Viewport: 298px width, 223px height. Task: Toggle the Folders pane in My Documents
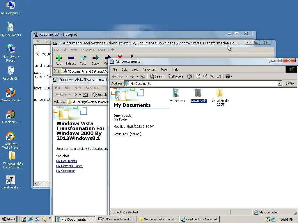[x=176, y=76]
